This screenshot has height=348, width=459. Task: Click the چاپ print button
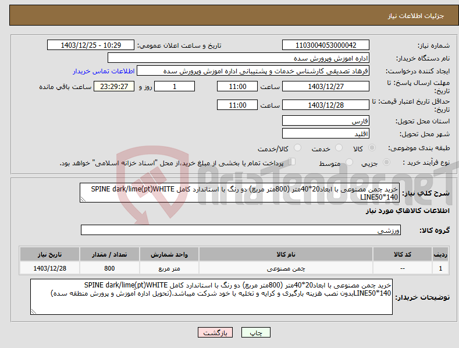tap(256, 333)
